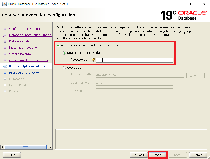Click the Prerequisite Checks step bullet

point(5,73)
